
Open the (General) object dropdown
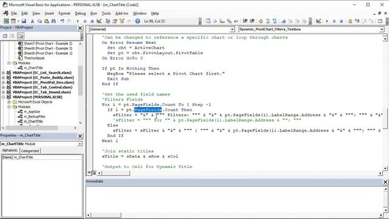pos(232,29)
